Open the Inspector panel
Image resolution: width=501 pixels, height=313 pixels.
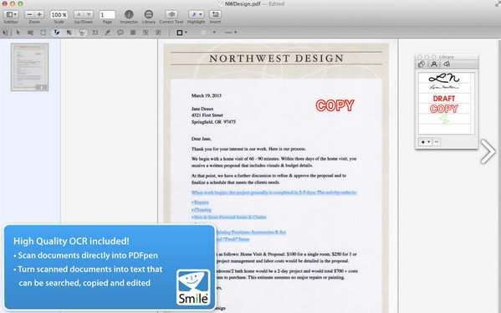pyautogui.click(x=129, y=14)
